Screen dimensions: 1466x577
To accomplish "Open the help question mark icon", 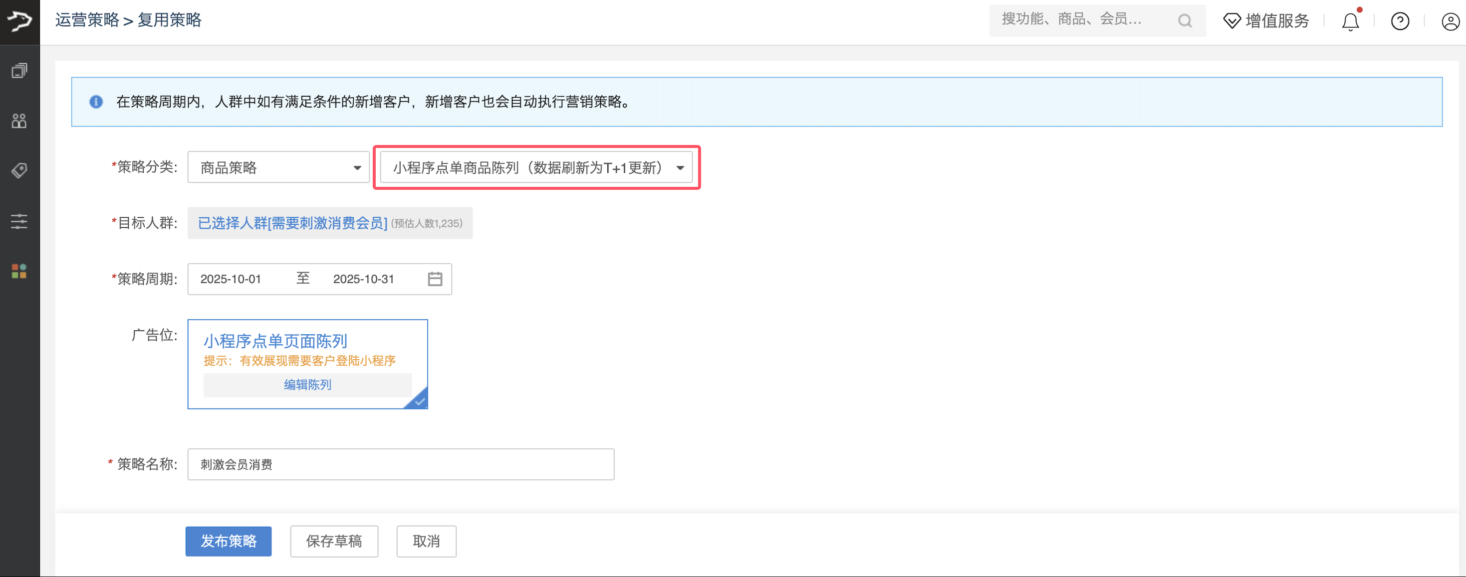I will (x=1400, y=21).
